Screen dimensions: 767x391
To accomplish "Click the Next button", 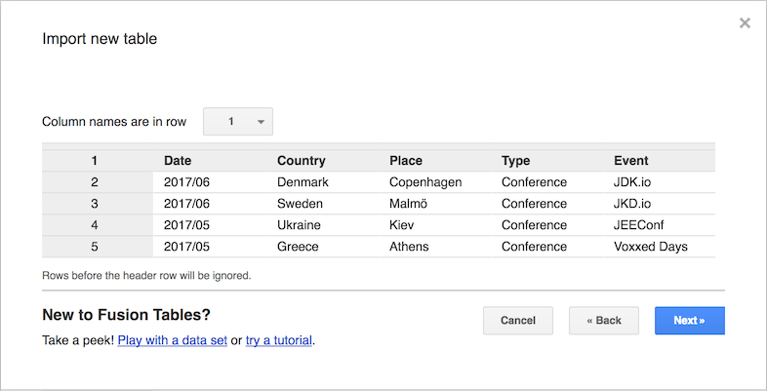I will click(689, 321).
